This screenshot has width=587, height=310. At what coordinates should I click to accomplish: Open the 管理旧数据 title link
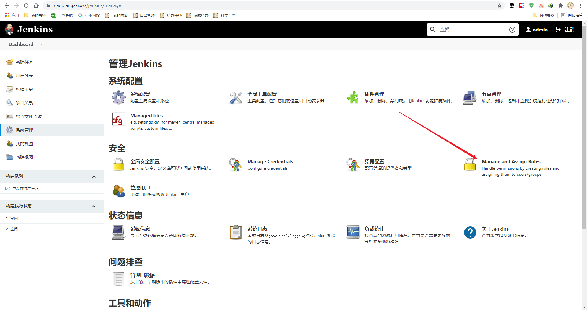(x=142, y=275)
